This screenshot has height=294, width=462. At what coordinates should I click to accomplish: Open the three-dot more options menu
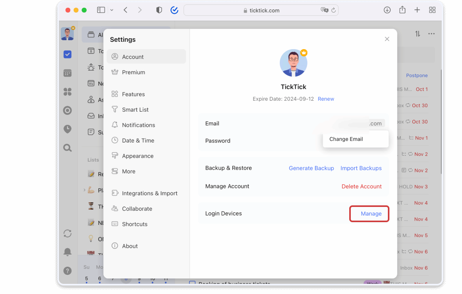(431, 34)
